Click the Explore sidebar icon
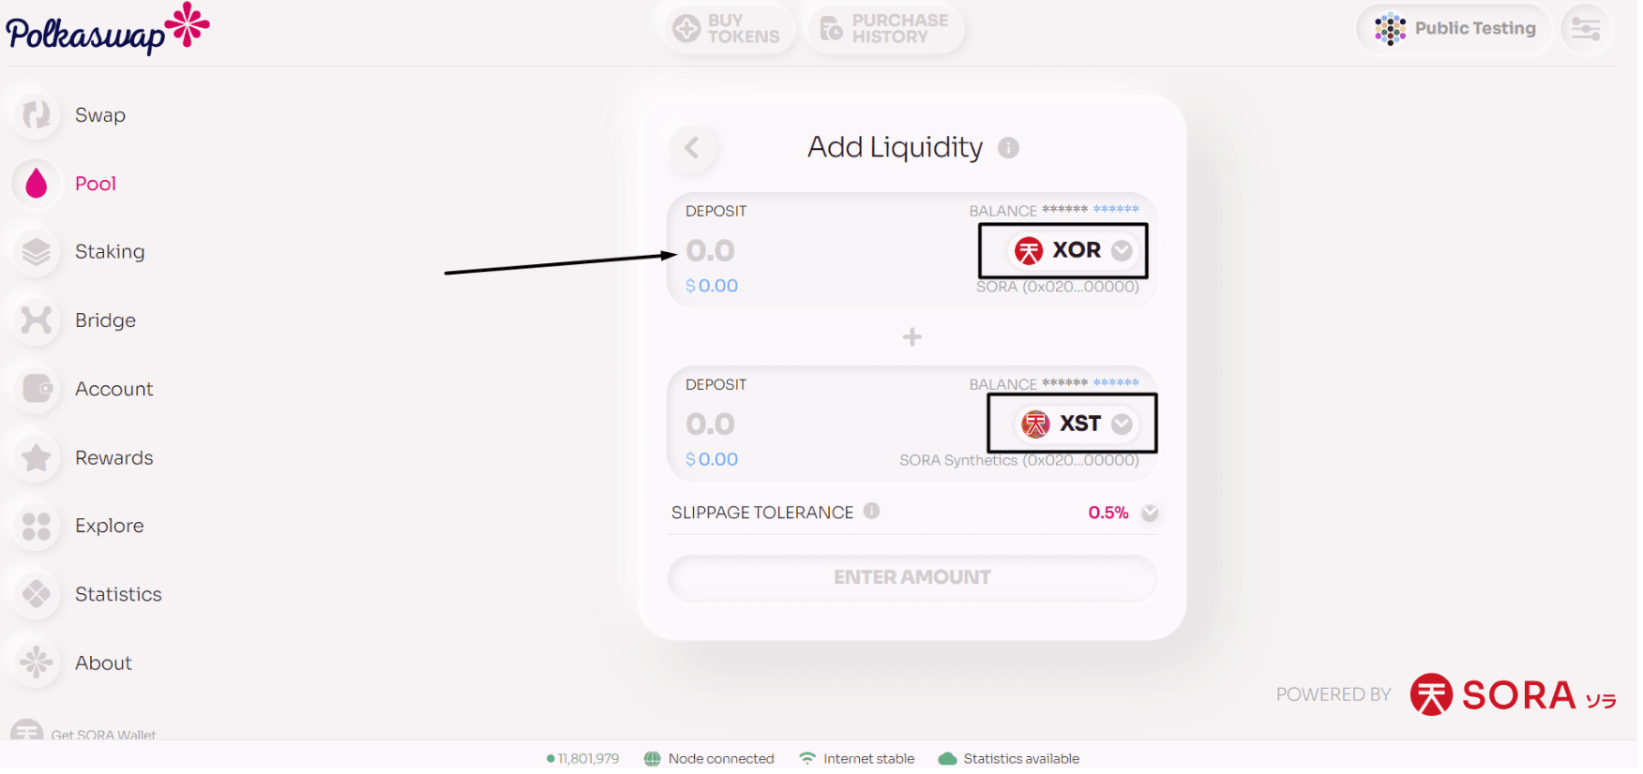 click(37, 527)
